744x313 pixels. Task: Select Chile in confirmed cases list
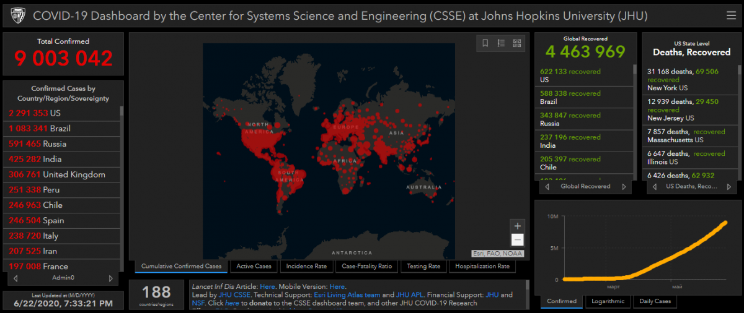(62, 205)
